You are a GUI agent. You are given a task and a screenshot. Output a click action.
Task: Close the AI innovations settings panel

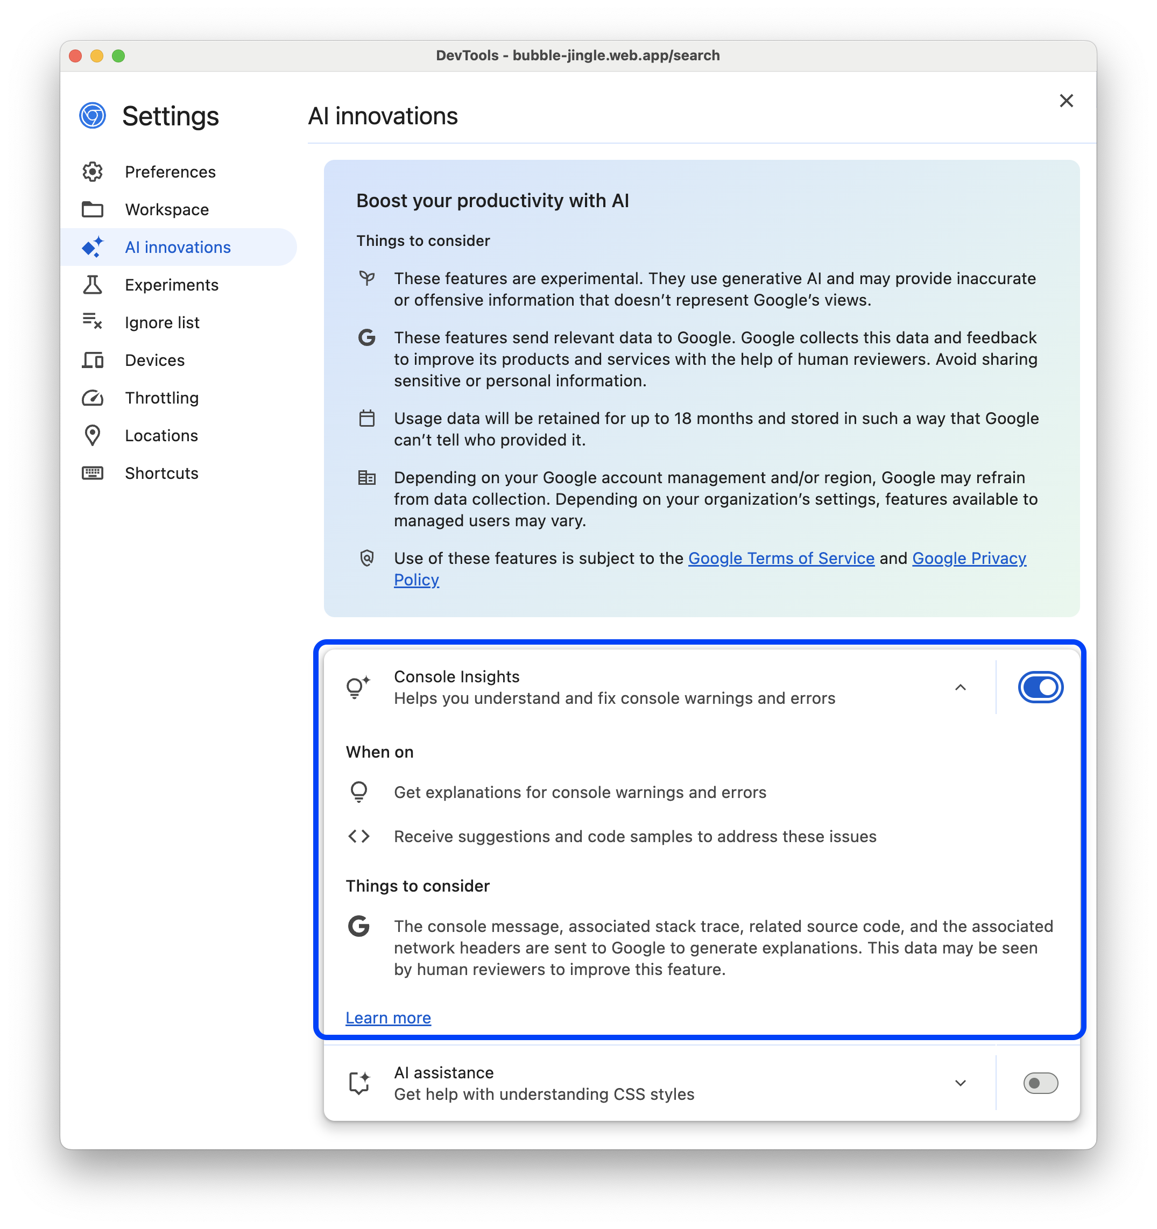tap(1067, 100)
